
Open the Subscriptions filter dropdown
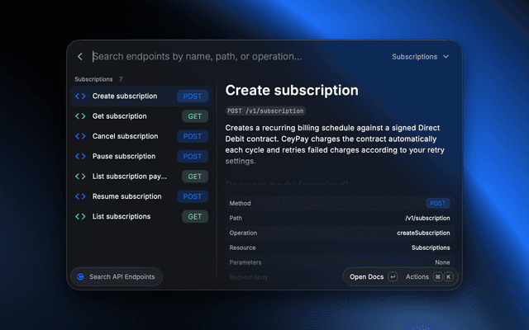[x=421, y=57]
